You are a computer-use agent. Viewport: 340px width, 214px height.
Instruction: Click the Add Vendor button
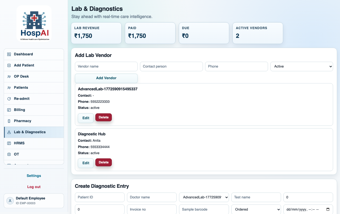(x=106, y=78)
